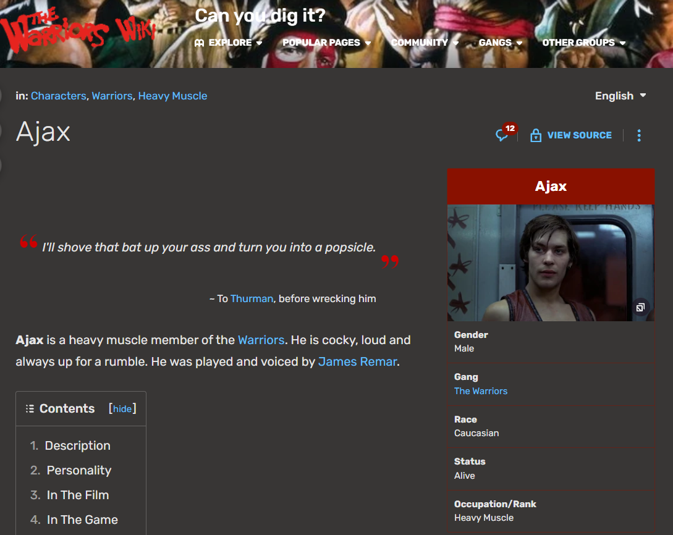Open the Gangs menu
The image size is (673, 535).
pyautogui.click(x=501, y=43)
